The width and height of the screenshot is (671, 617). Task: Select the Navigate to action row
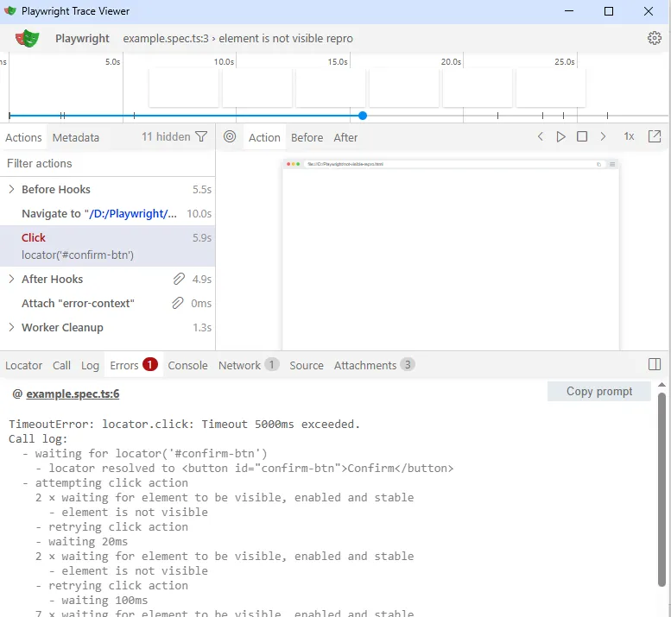pyautogui.click(x=107, y=213)
